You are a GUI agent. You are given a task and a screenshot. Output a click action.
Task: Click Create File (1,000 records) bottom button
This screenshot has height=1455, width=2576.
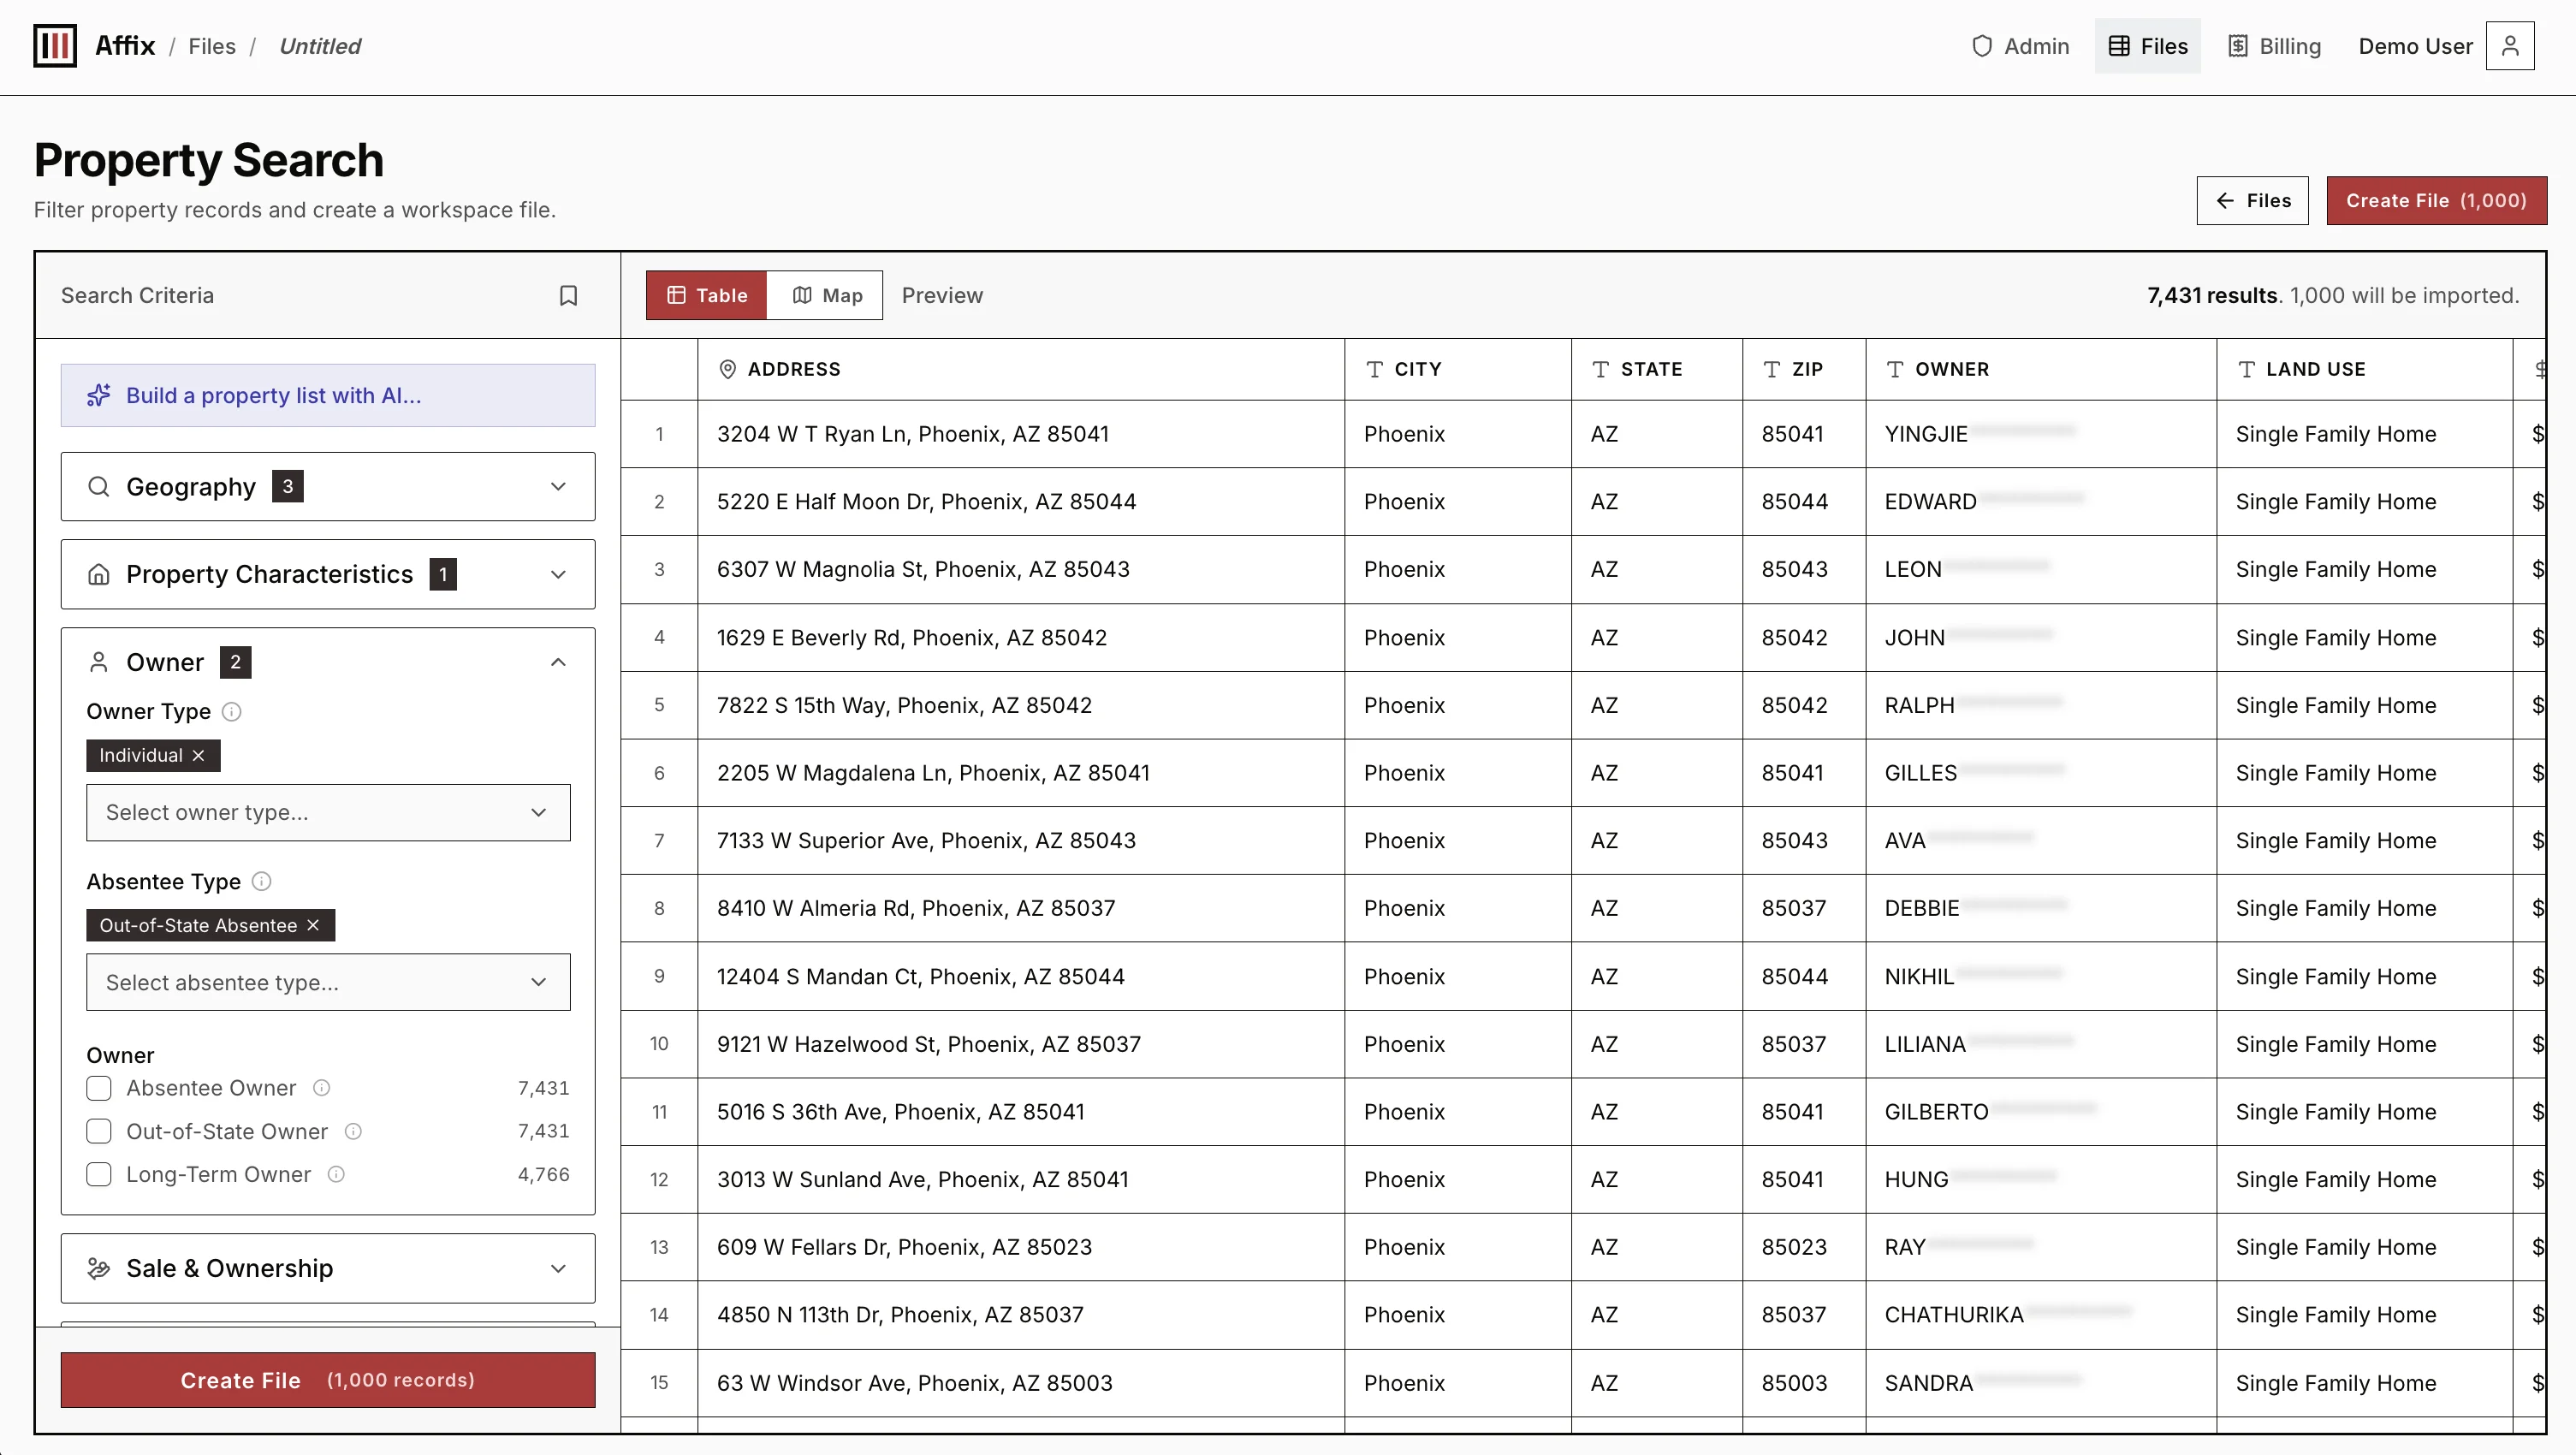pyautogui.click(x=328, y=1380)
